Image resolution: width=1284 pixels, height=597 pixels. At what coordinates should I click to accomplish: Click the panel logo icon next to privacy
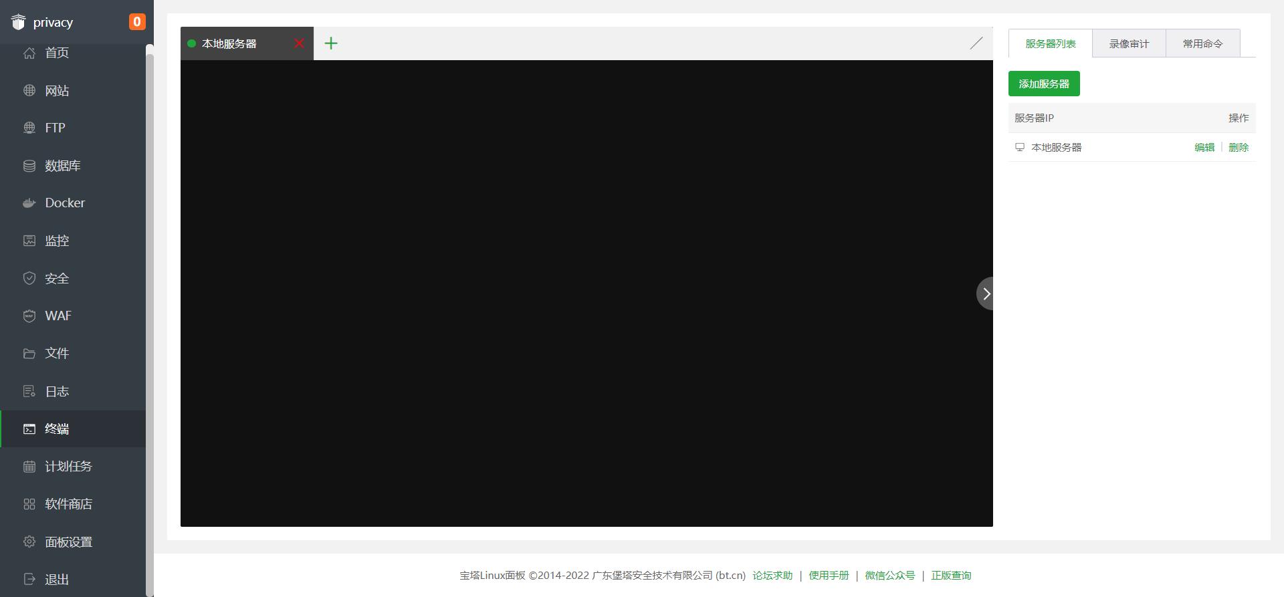coord(19,22)
